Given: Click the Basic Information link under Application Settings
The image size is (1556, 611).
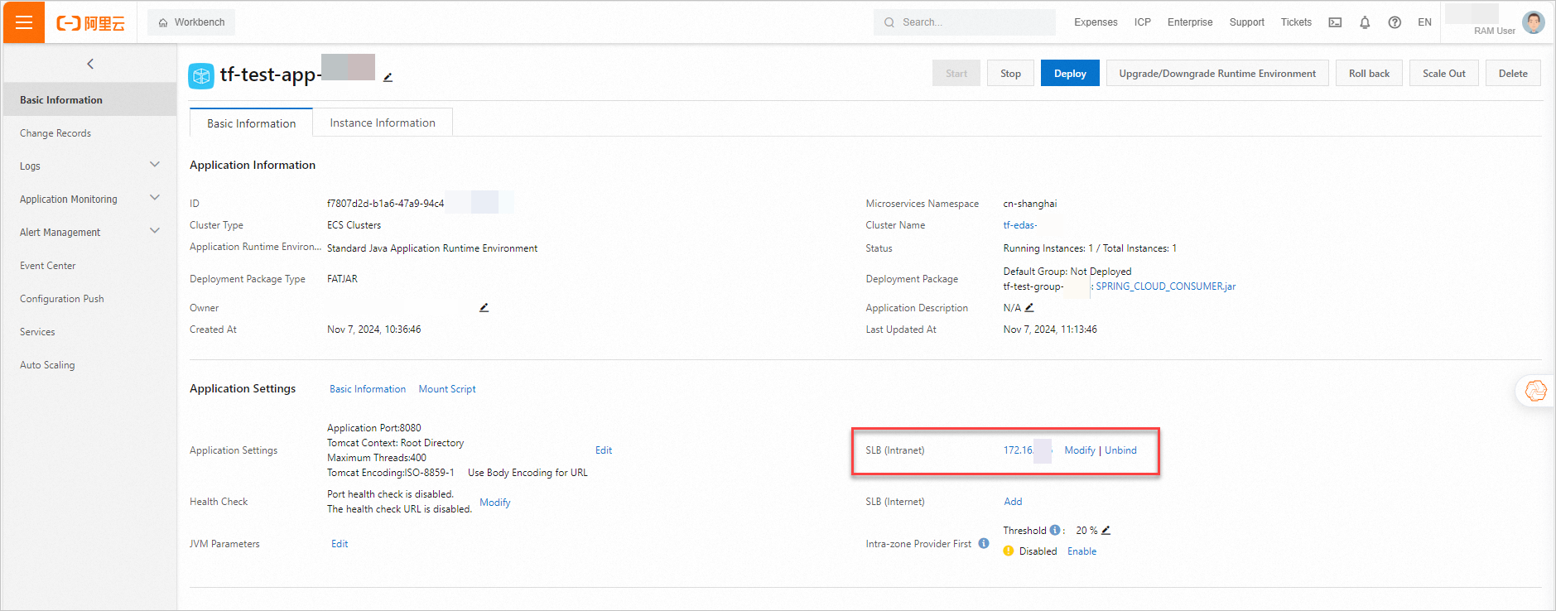Looking at the screenshot, I should 368,389.
